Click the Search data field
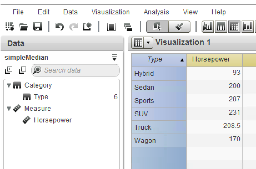The width and height of the screenshot is (256, 169). click(x=76, y=70)
